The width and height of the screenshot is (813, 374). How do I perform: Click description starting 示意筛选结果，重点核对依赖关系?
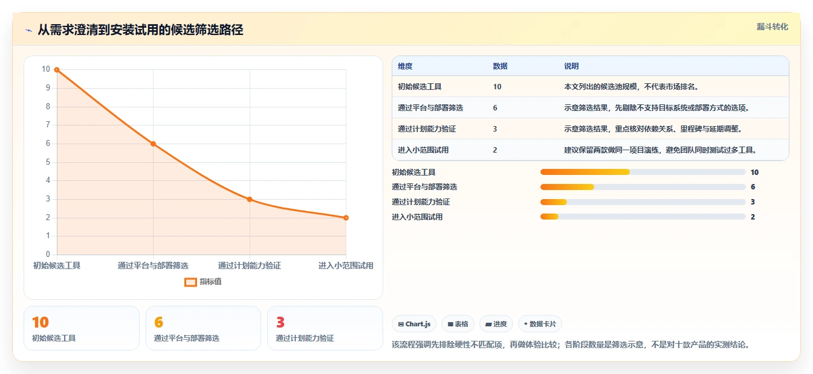tap(653, 129)
